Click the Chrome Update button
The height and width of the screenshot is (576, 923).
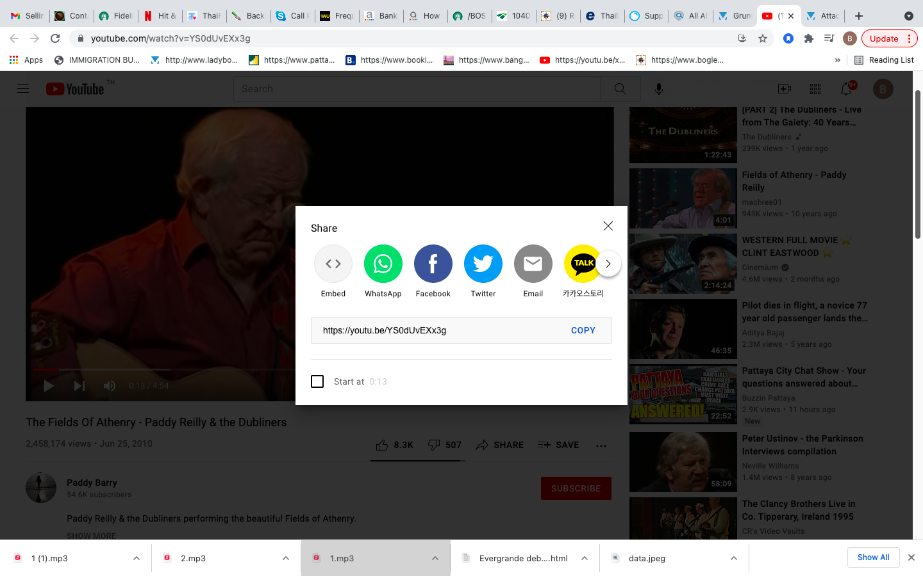pos(890,38)
